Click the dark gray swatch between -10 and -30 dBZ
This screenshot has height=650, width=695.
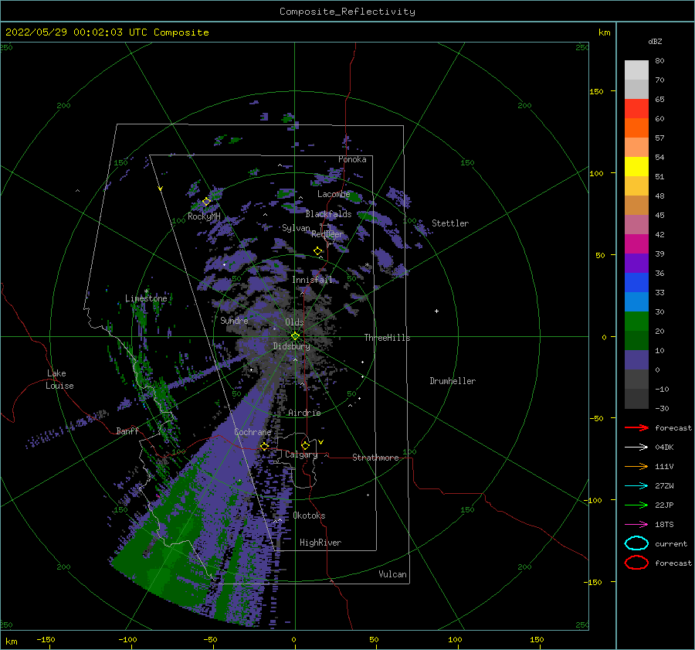click(x=636, y=398)
